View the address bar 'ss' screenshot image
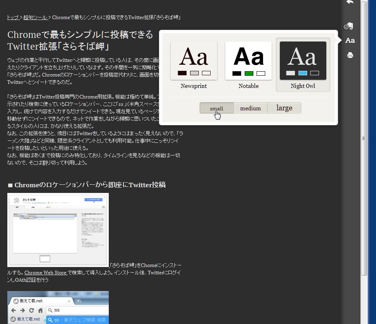The height and width of the screenshot is (324, 376). coord(58,307)
